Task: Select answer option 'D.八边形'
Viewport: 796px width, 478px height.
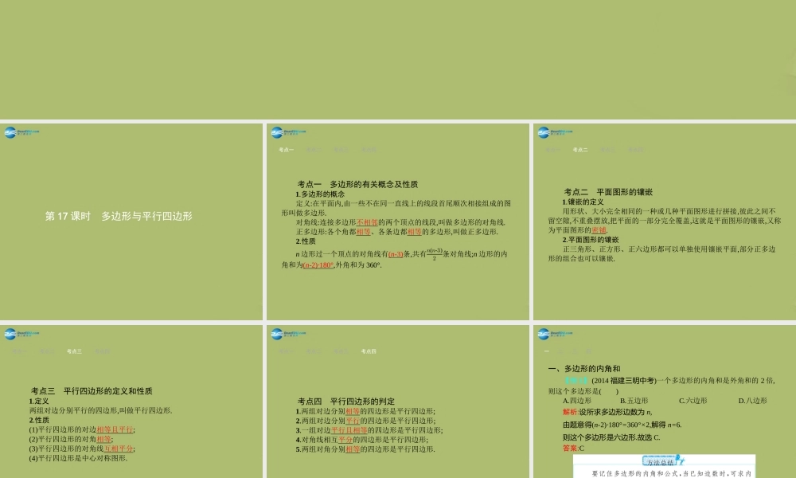Action: (752, 400)
